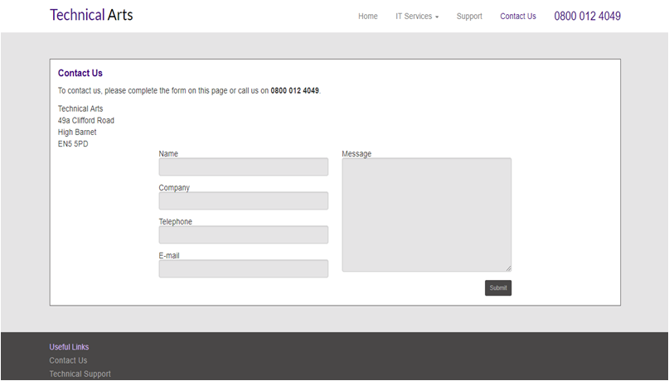Click the Contact Us page heading
The height and width of the screenshot is (381, 669).
[80, 74]
